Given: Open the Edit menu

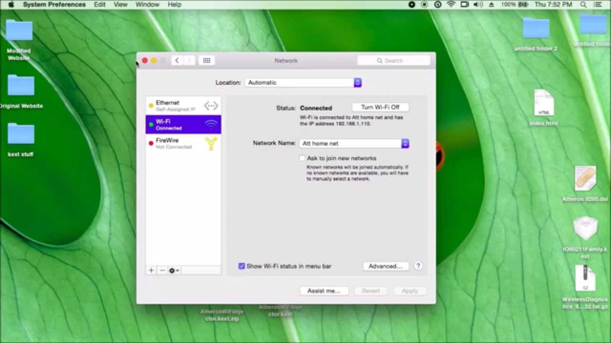Looking at the screenshot, I should pos(100,4).
